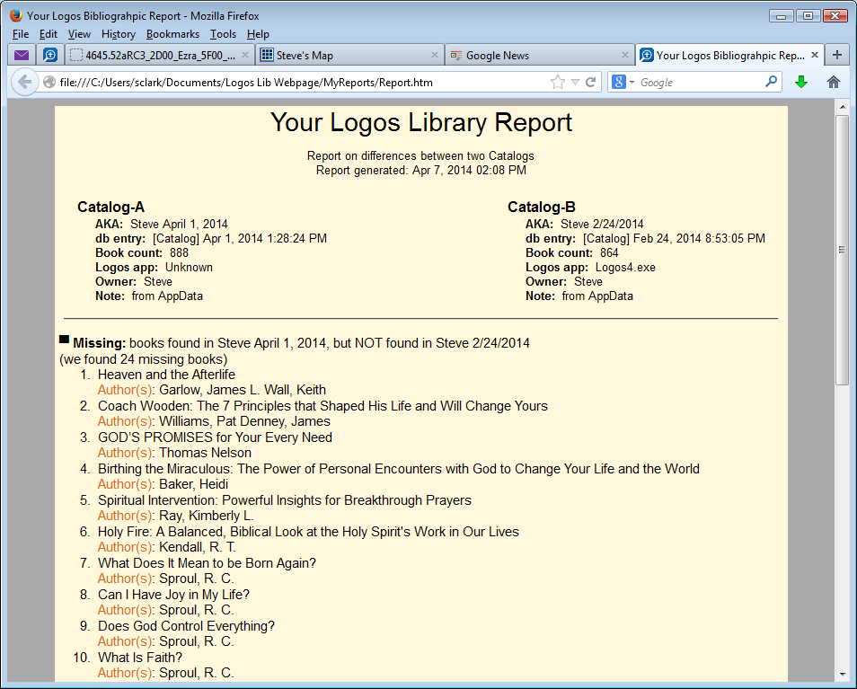Image resolution: width=857 pixels, height=689 pixels.
Task: Click the 'What Is Faith?' title
Action: coord(140,658)
